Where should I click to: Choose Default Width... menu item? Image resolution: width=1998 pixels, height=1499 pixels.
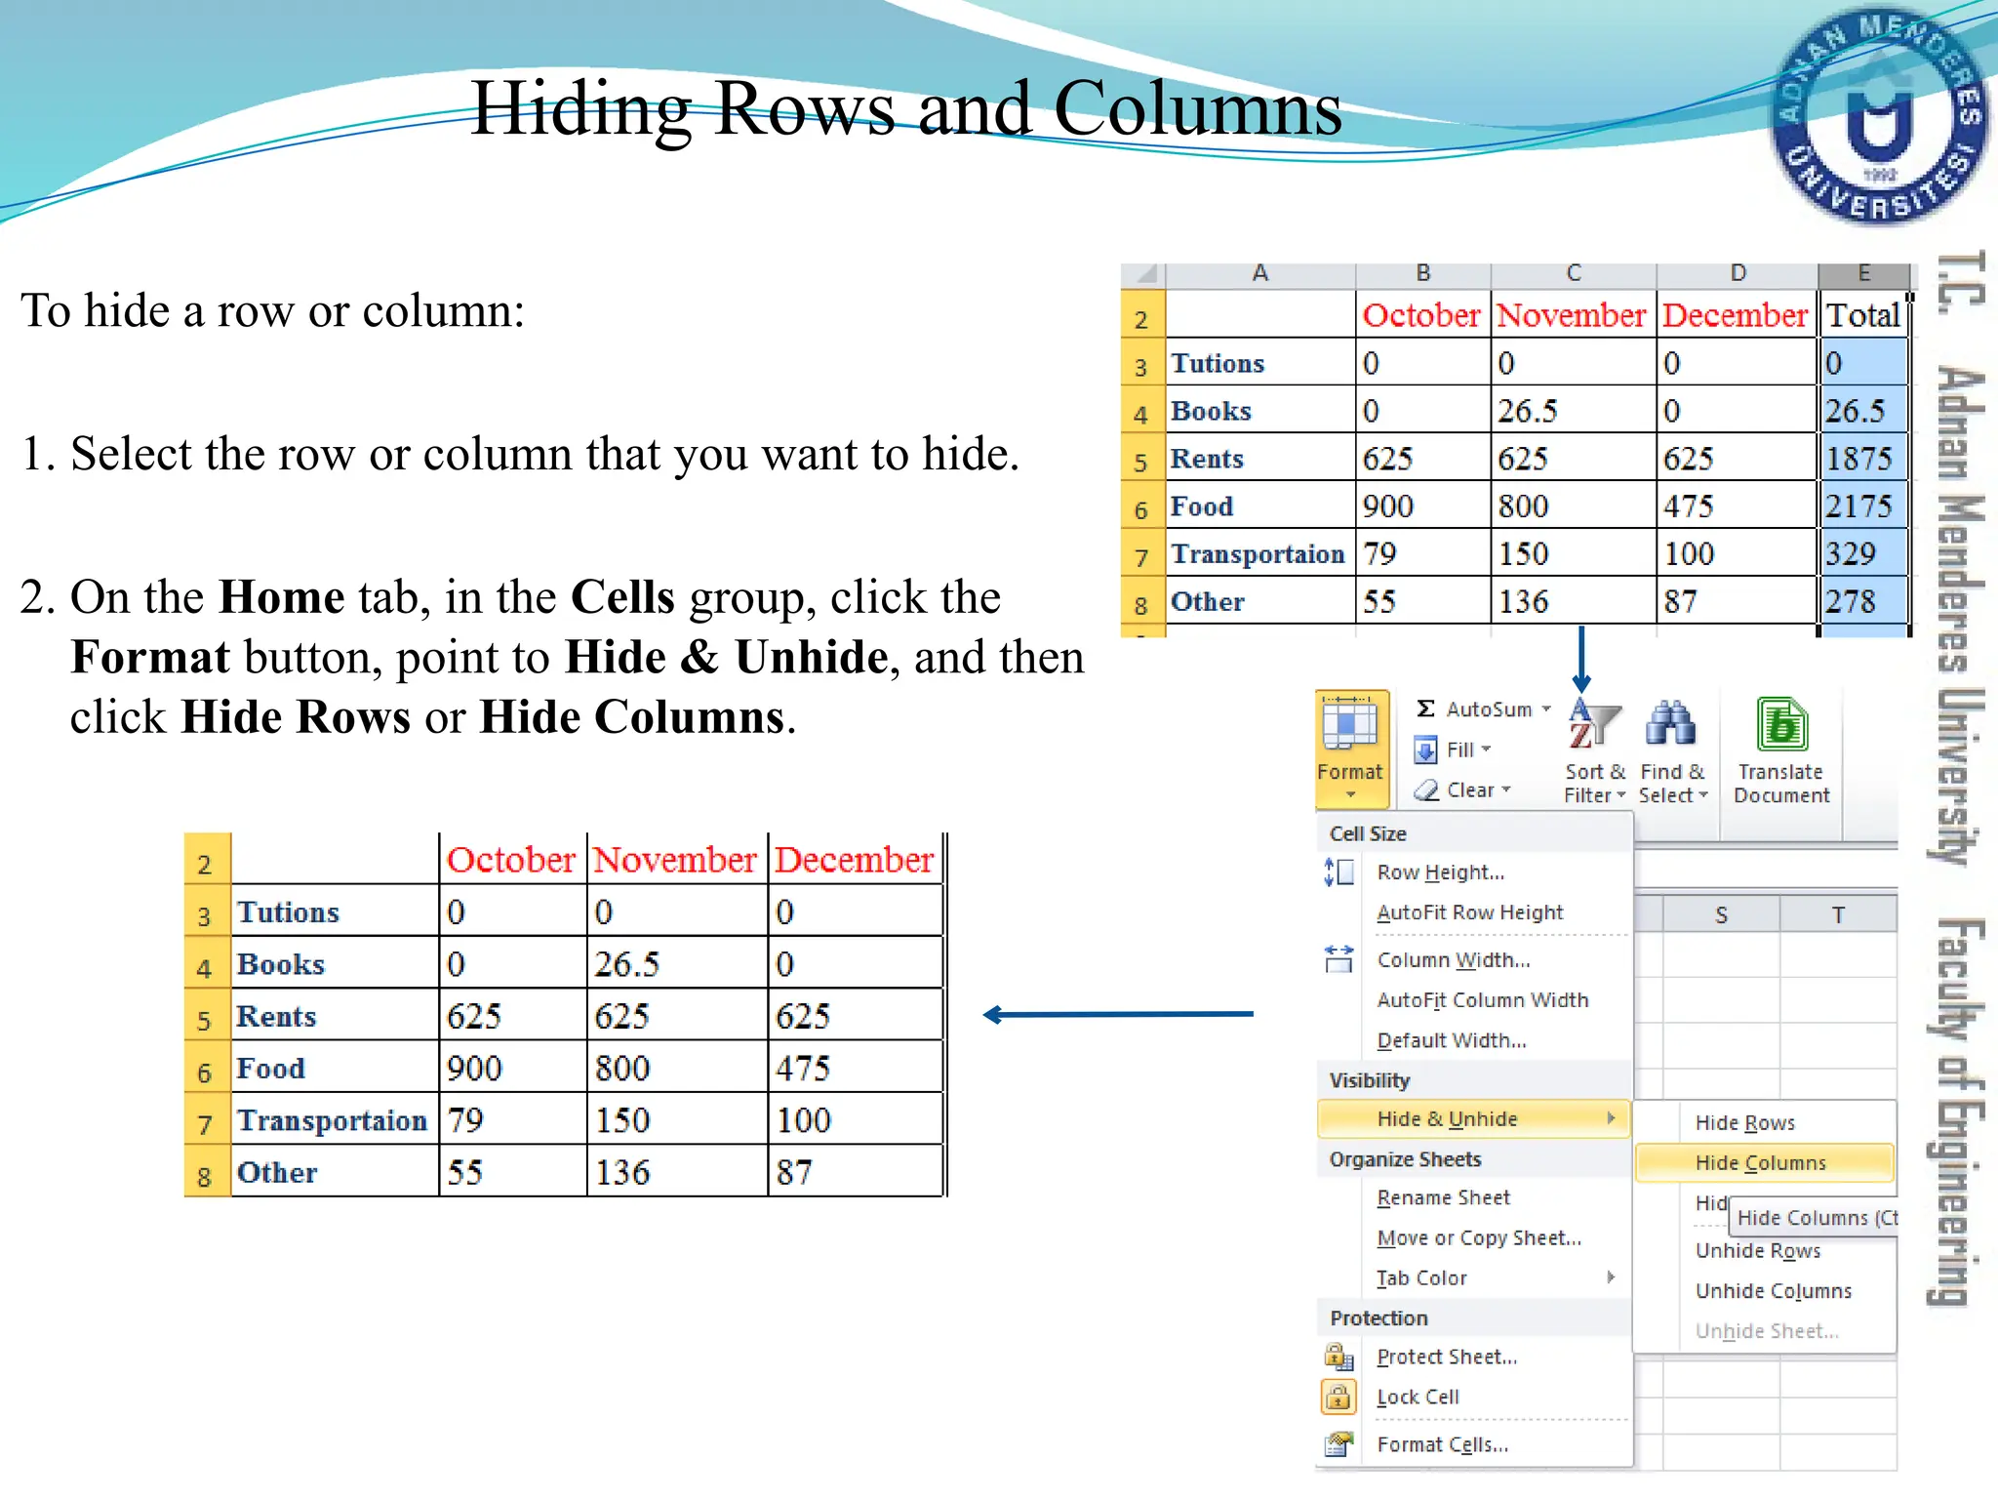[1474, 1040]
